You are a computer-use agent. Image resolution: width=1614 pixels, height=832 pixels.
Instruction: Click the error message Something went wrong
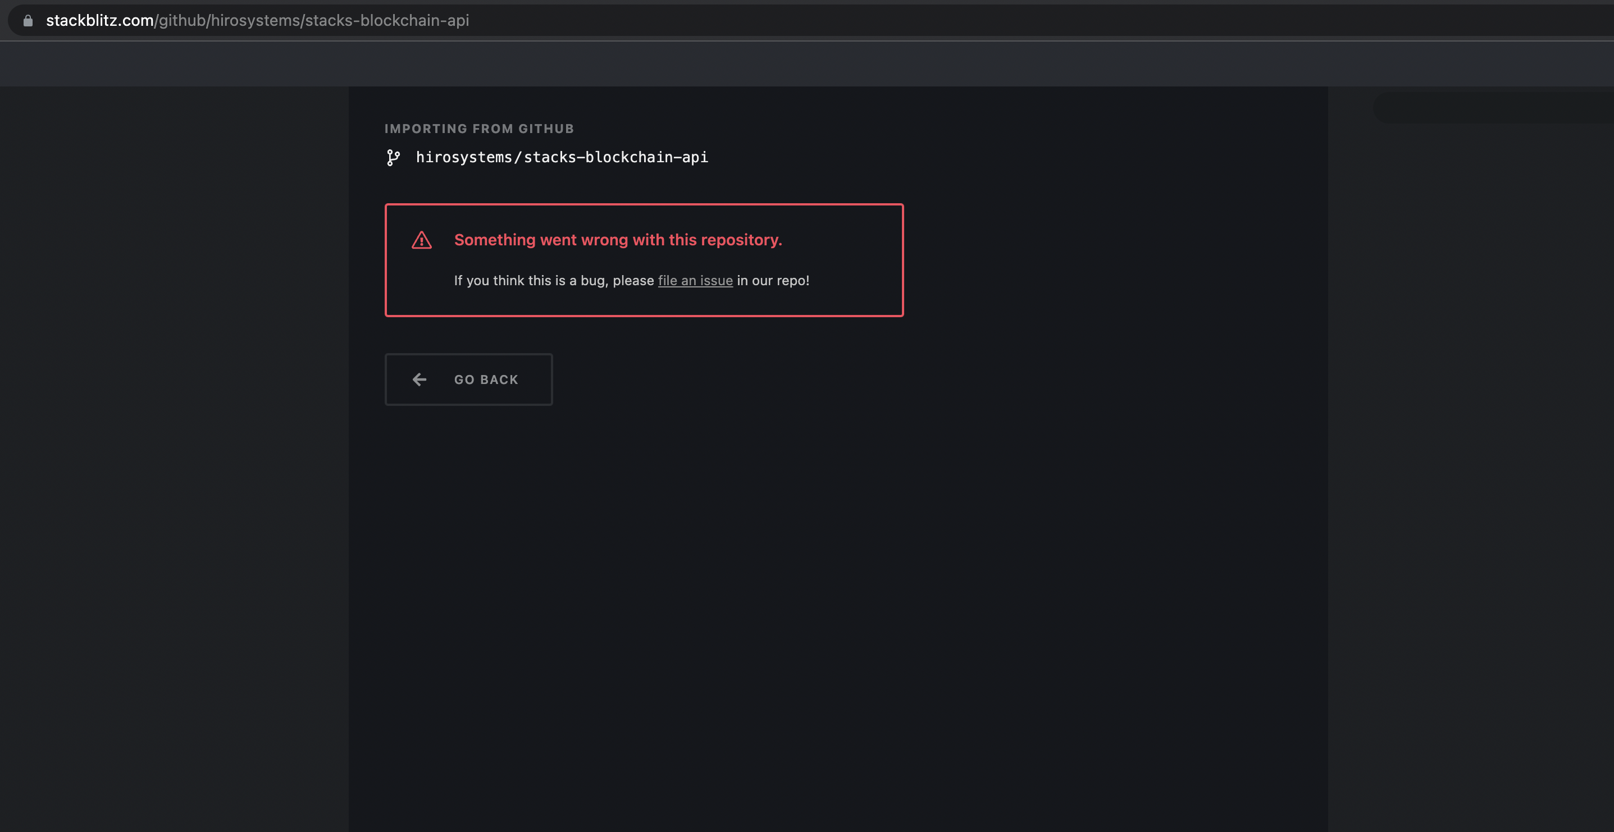pos(618,239)
